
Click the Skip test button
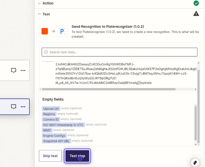[50, 156]
